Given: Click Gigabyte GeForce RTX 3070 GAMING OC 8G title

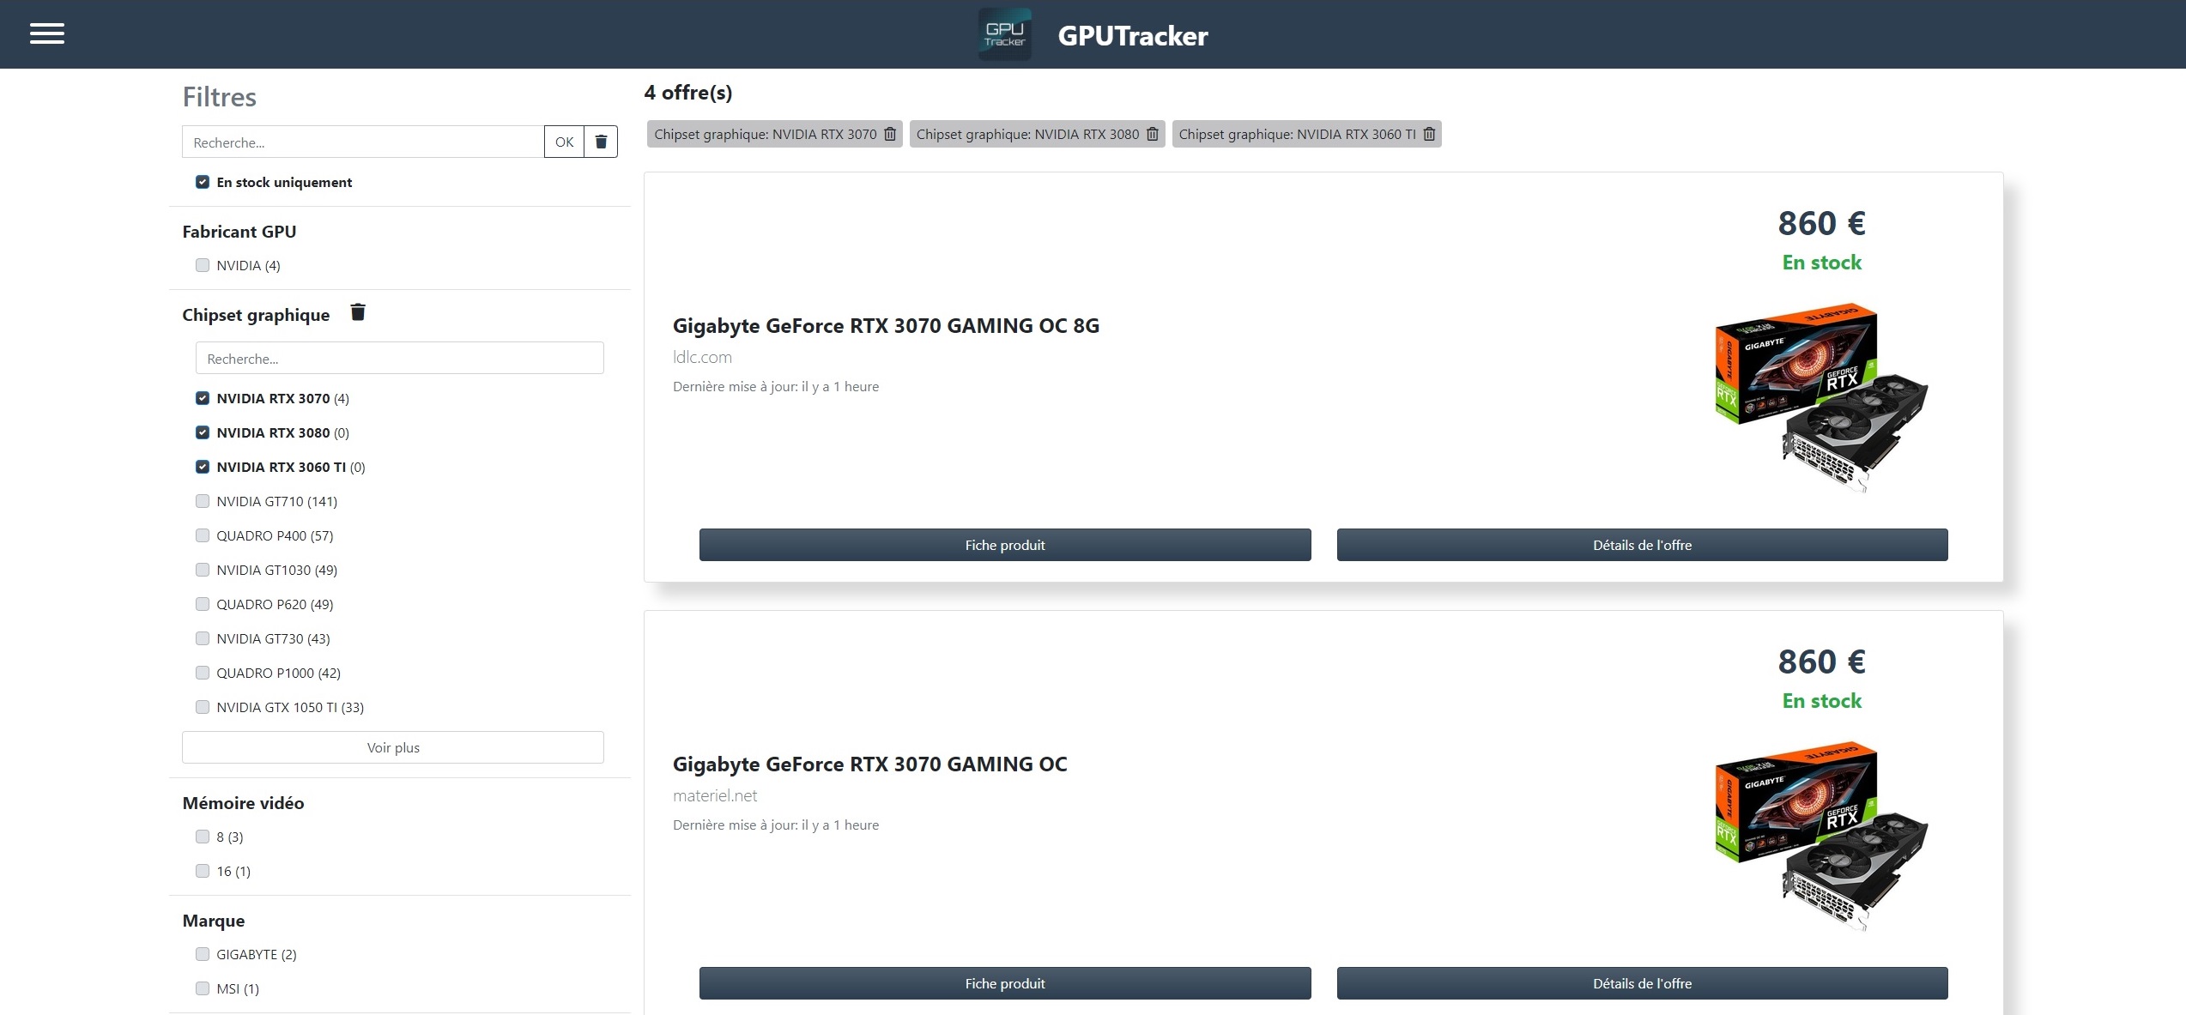Looking at the screenshot, I should (x=886, y=326).
